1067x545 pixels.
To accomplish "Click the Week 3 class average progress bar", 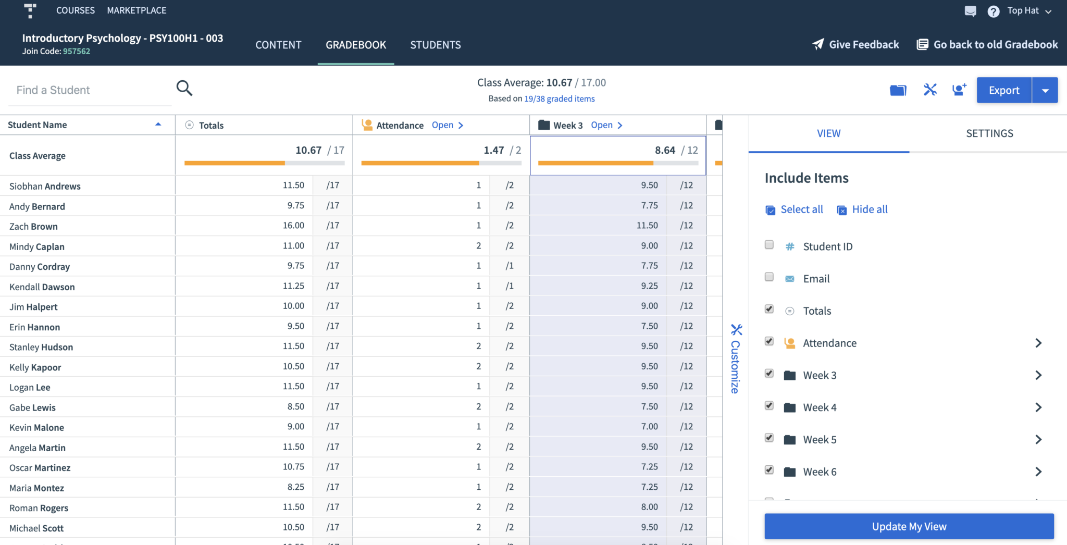I will pos(618,163).
